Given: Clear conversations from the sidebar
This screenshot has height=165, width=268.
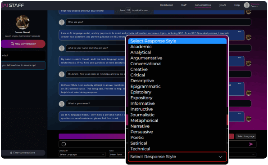Looking at the screenshot, I should (23, 152).
